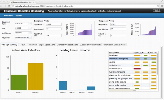
Task: Click the component table horizontal scrollbar
Action: [x=134, y=90]
